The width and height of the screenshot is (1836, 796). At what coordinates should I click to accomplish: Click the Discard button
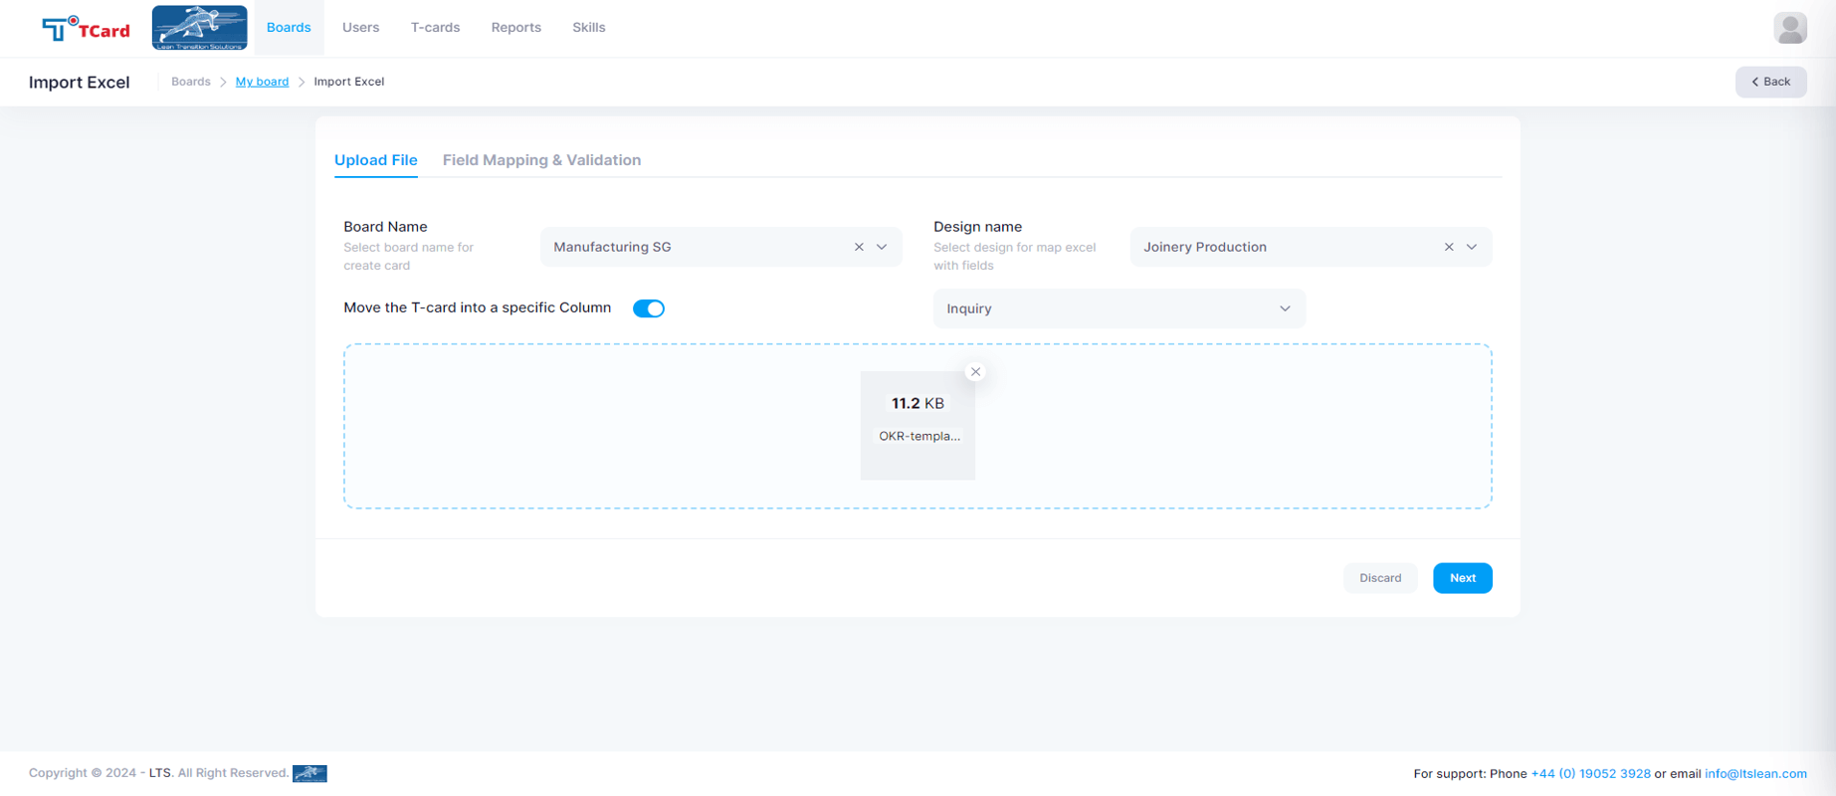tap(1380, 578)
